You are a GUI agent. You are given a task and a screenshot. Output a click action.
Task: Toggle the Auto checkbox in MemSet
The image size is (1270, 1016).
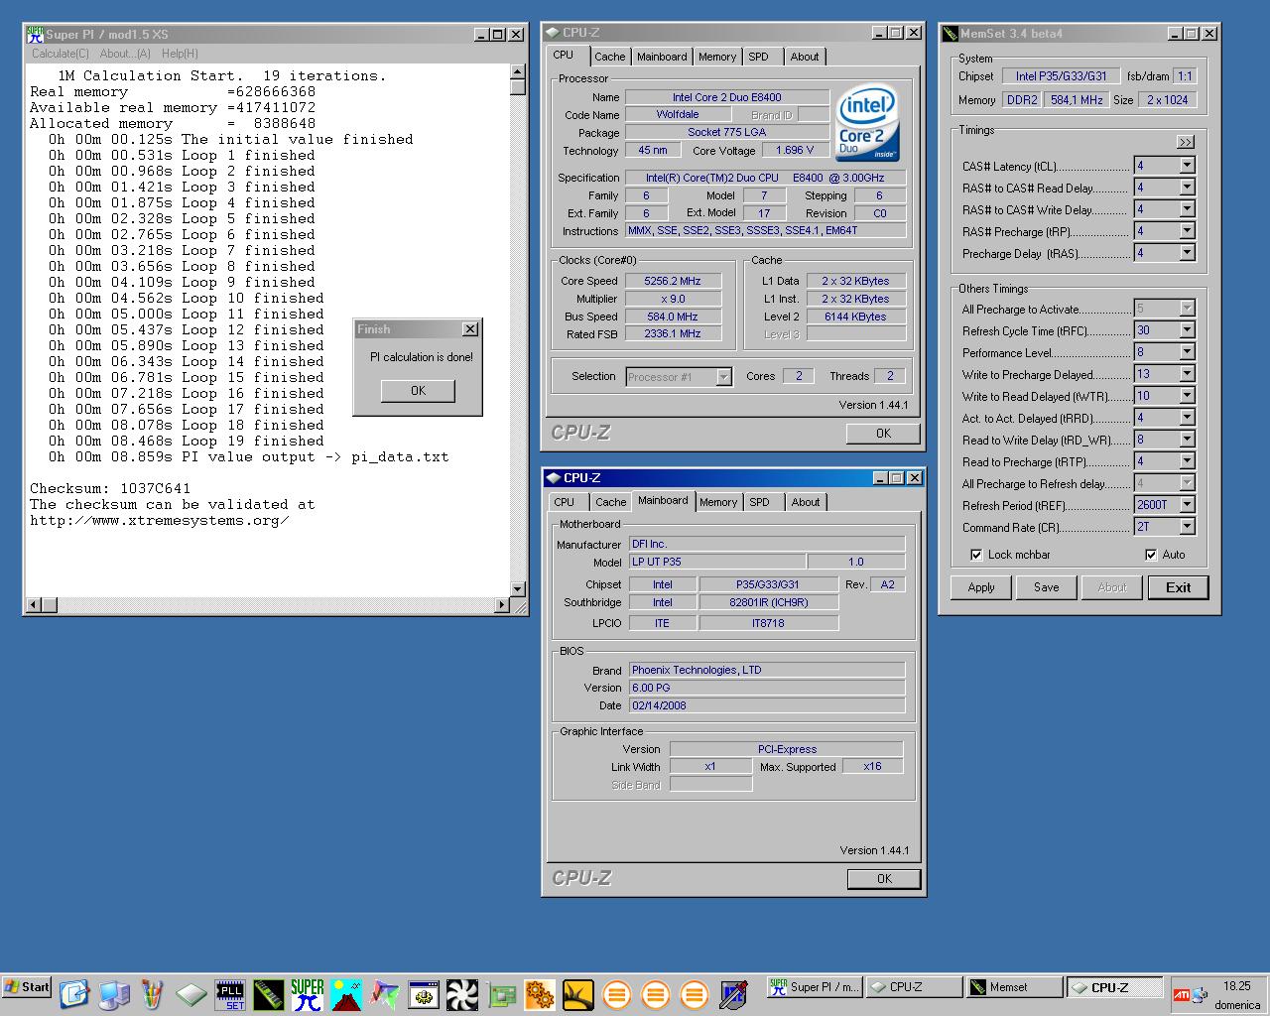pos(1151,555)
